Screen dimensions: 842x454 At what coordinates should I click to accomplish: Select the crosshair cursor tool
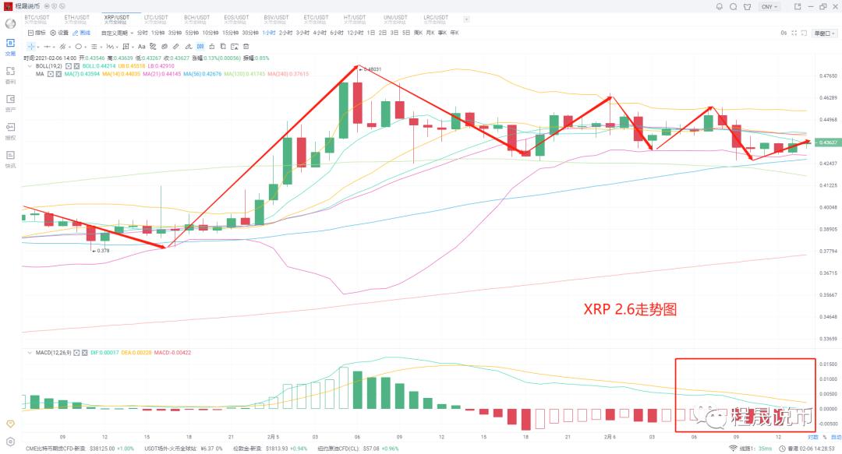pyautogui.click(x=31, y=47)
